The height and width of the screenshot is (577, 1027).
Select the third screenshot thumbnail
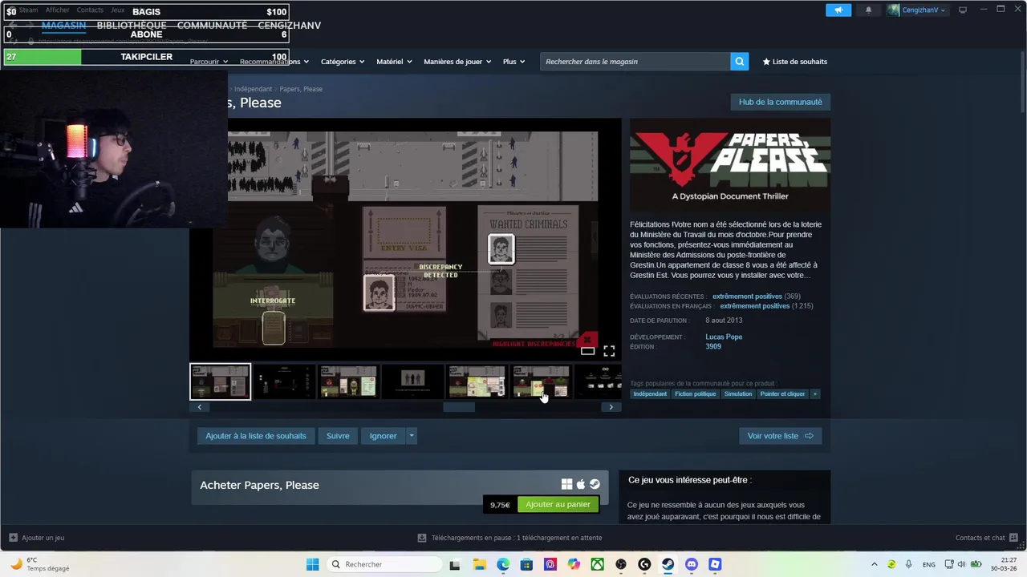pos(348,381)
